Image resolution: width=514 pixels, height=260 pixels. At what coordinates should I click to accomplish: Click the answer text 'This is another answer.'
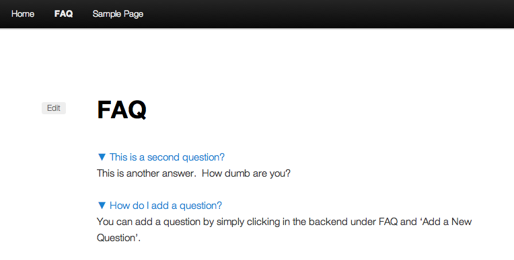[146, 173]
